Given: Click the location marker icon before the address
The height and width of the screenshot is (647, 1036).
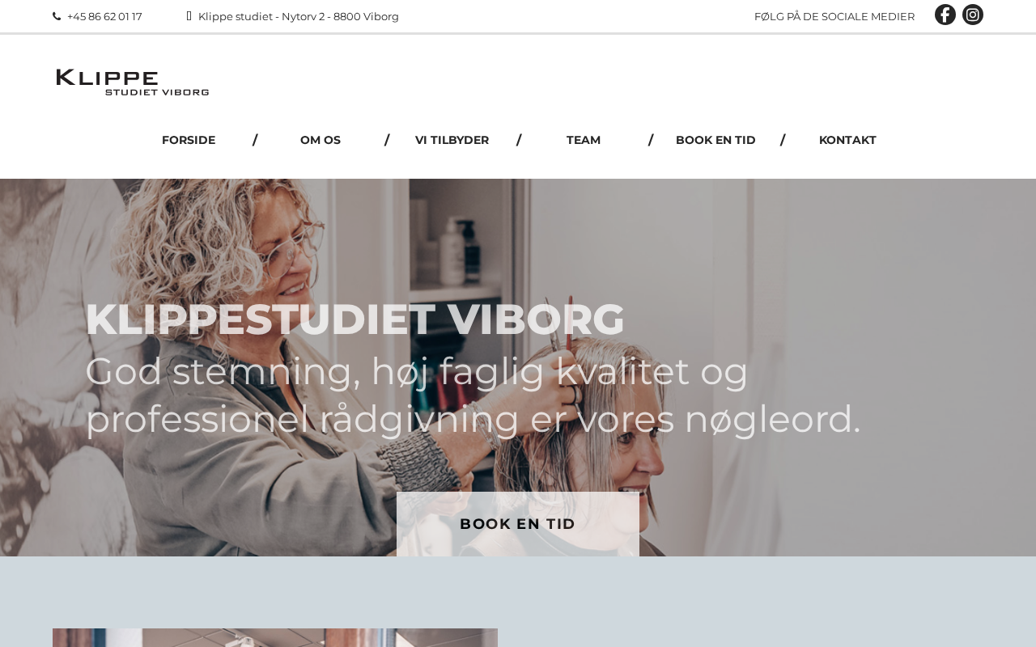Looking at the screenshot, I should [x=189, y=16].
